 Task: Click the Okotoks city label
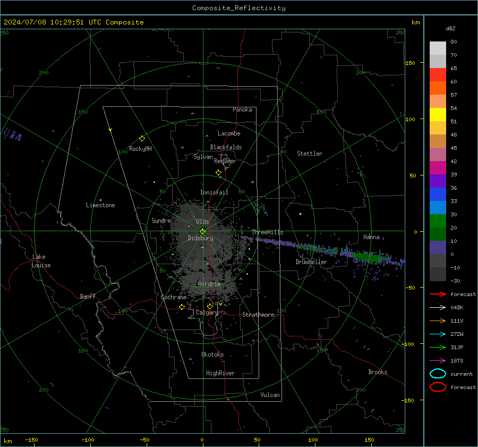[x=212, y=355]
